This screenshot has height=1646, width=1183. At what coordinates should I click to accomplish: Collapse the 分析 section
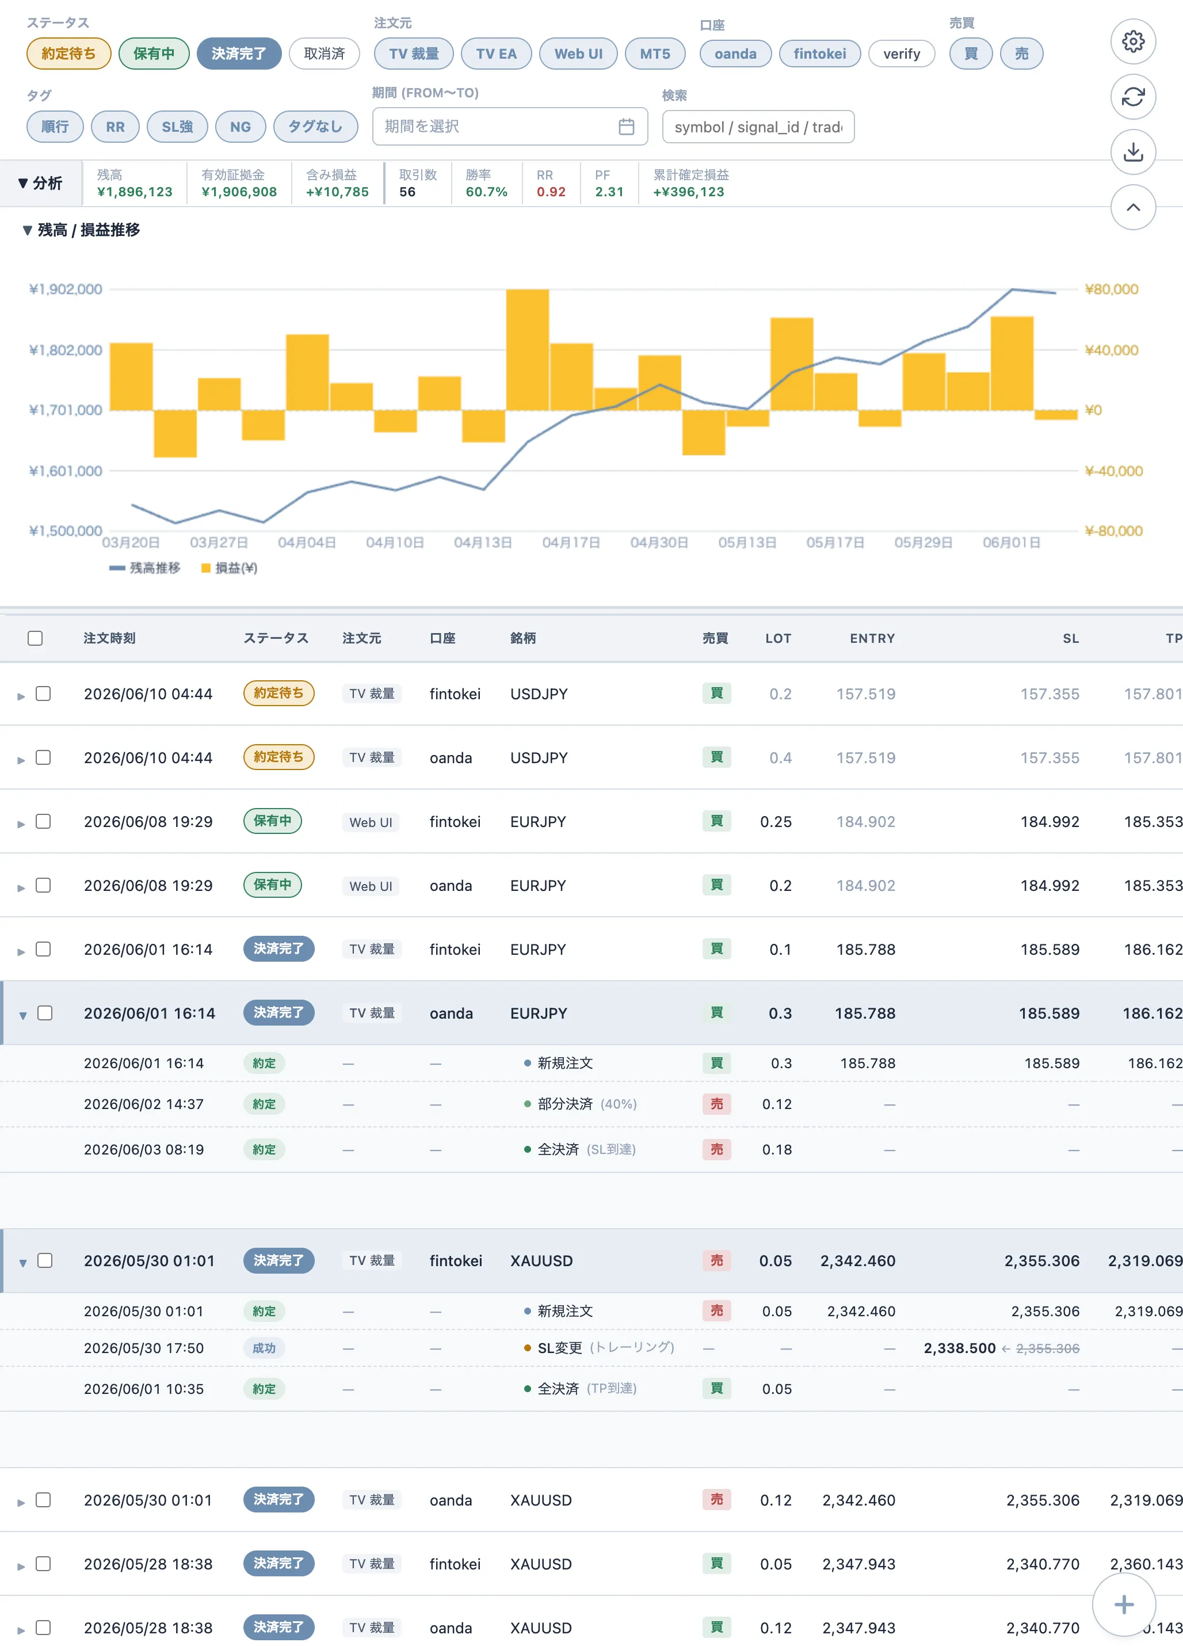click(x=41, y=183)
